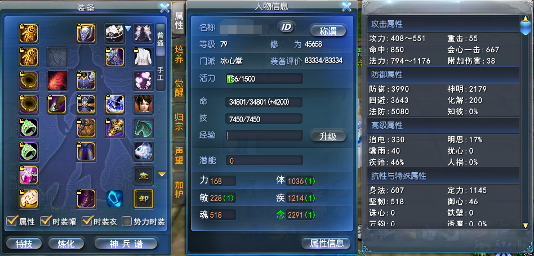Image resolution: width=534 pixels, height=256 pixels.
Task: Click the yellow down arrow beside 壹
Action: (162, 174)
